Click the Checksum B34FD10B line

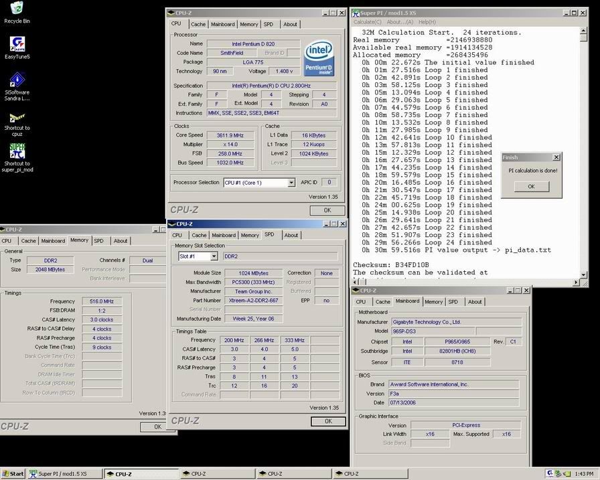click(390, 264)
